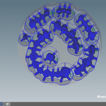Click the -2° angle label

click(71, 75)
